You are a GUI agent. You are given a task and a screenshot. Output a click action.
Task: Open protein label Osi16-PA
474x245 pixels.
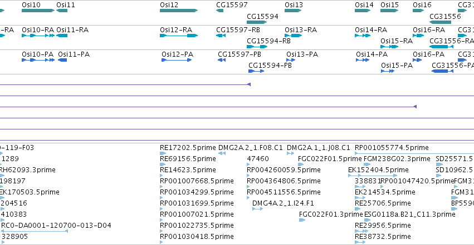pos(429,54)
